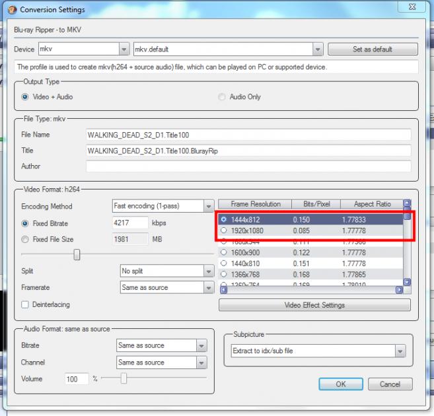This screenshot has height=416, width=434.
Task: Select the Video + Audio output type
Action: (26, 96)
